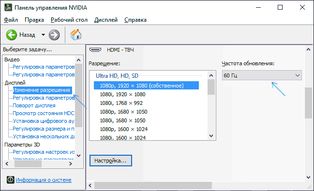Click the HDMI connector icon
Viewport: 314px width, 191px height.
tap(95, 50)
